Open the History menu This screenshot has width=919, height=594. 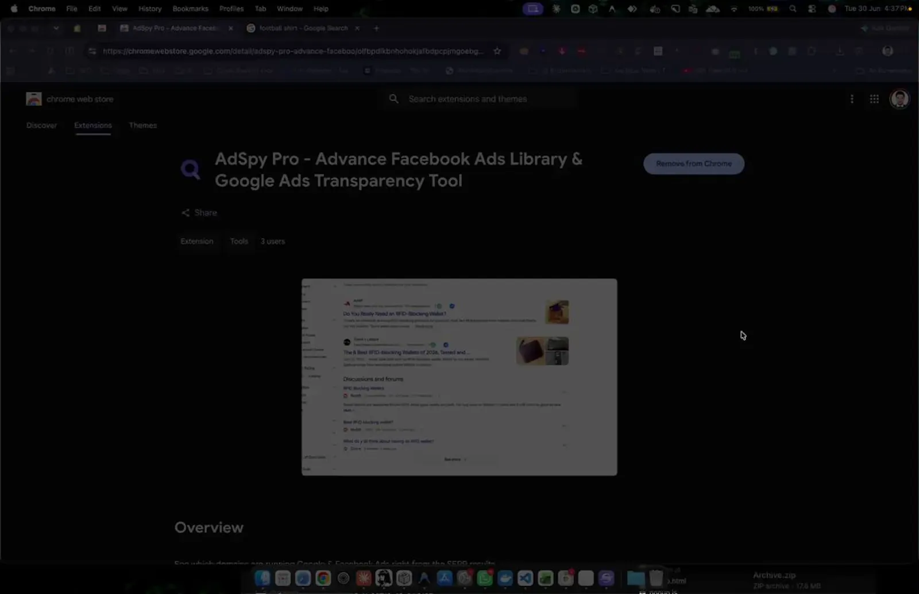[150, 9]
